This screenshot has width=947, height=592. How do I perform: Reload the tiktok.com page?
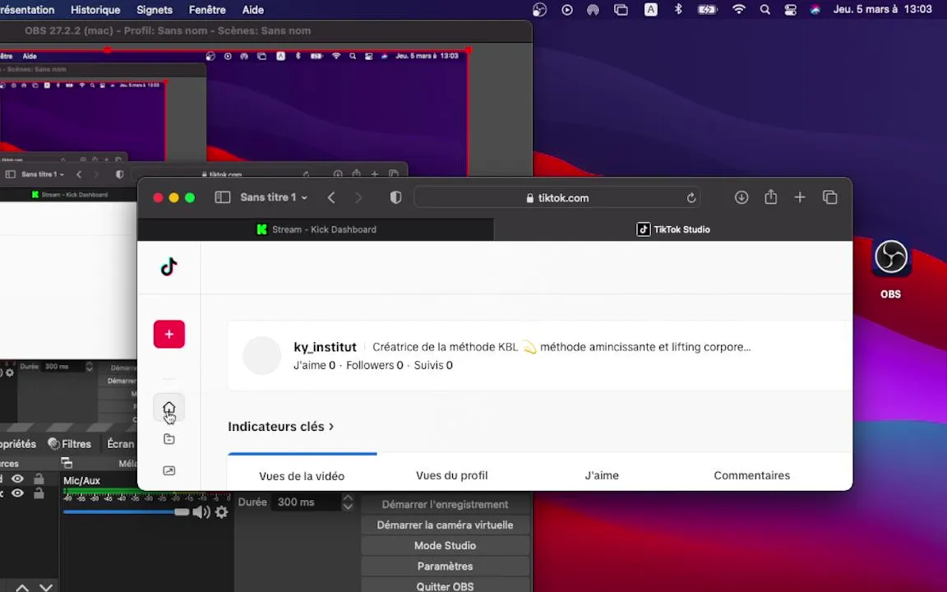691,198
